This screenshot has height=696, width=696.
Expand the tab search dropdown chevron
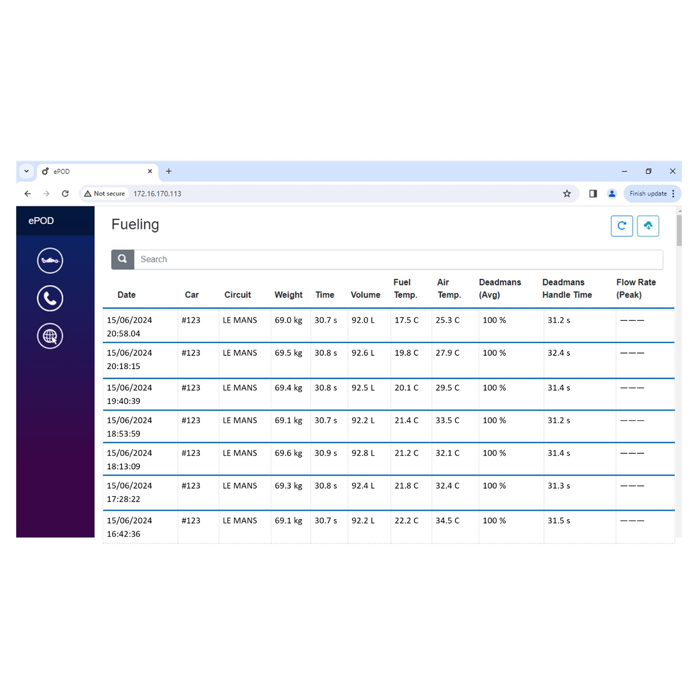click(26, 171)
